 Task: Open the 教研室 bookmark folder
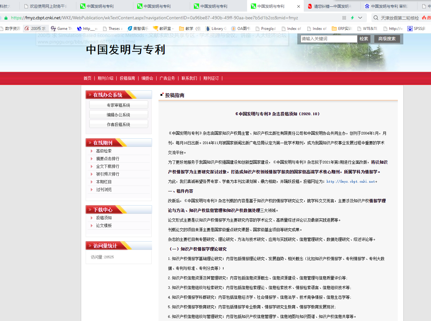coord(164,29)
